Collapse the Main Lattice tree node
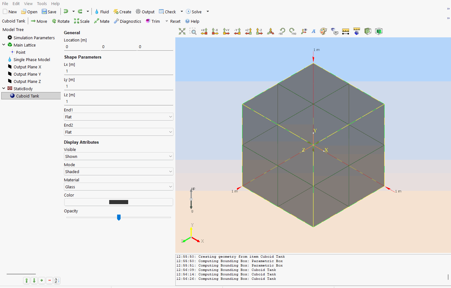Image resolution: width=451 pixels, height=288 pixels. (x=4, y=45)
